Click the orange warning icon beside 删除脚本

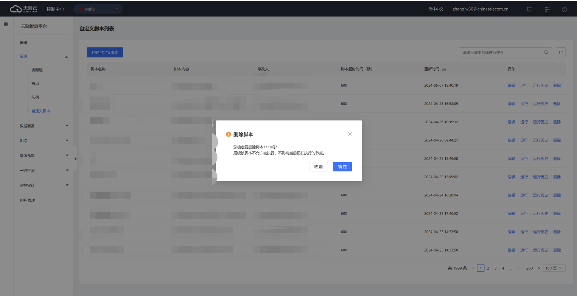(228, 134)
